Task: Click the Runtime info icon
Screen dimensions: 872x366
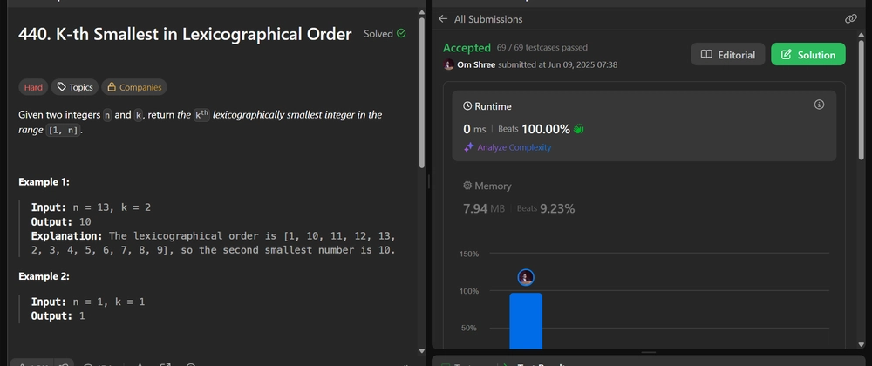Action: [819, 105]
